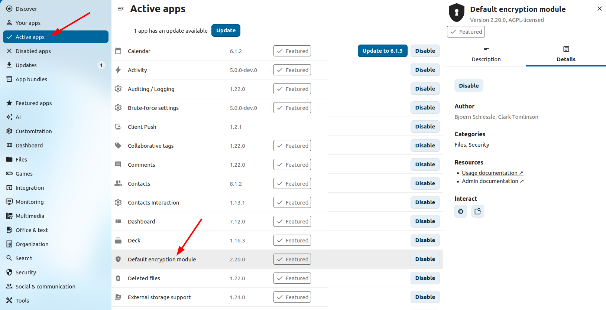Select the Details tab
Viewport: 606px width, 310px height.
[566, 54]
